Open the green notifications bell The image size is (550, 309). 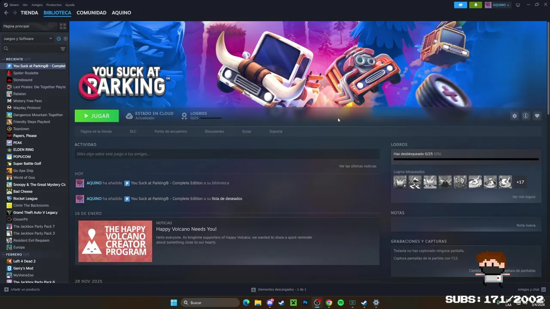click(x=476, y=5)
